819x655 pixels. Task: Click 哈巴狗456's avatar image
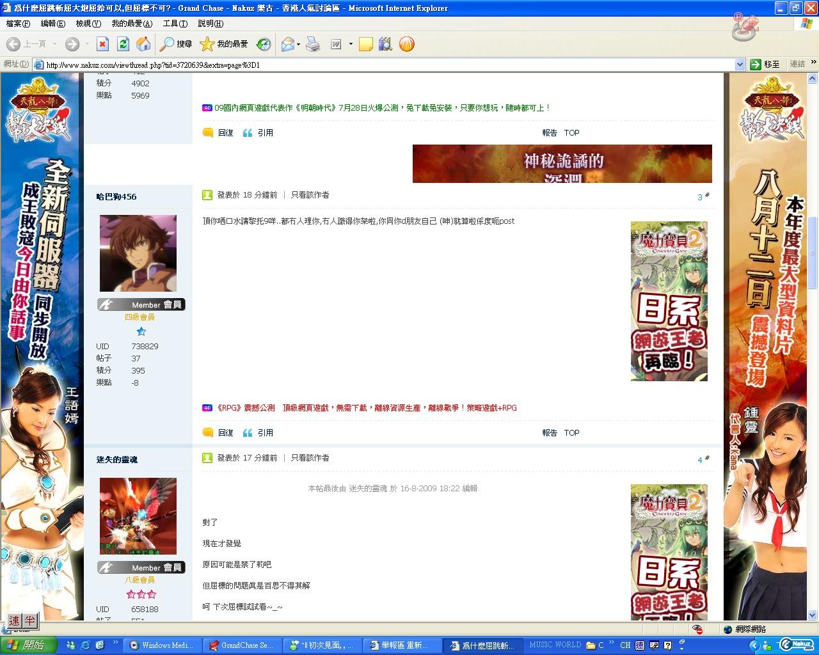point(138,253)
